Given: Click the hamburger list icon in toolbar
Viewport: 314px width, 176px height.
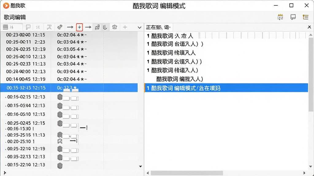Looking at the screenshot, I should point(6,27).
